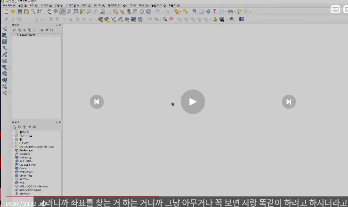The image size is (348, 207).
Task: Open the Processing Toolbox gear icon
Action: click(208, 11)
